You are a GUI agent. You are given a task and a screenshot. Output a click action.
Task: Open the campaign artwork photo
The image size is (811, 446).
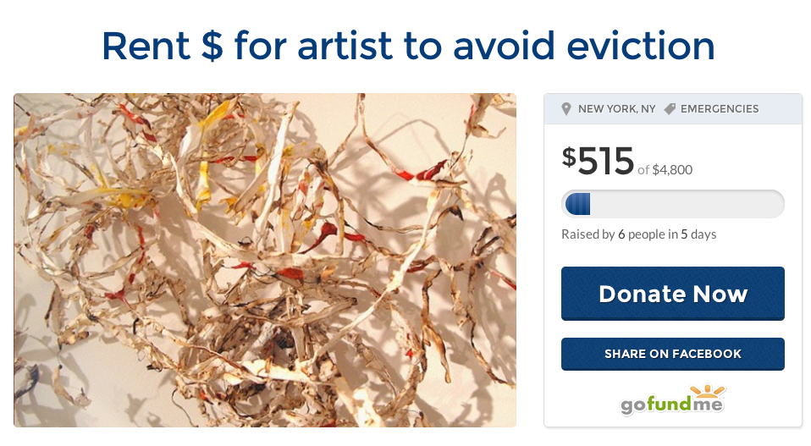tap(265, 260)
